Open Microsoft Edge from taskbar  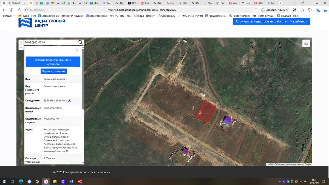(x=21, y=181)
